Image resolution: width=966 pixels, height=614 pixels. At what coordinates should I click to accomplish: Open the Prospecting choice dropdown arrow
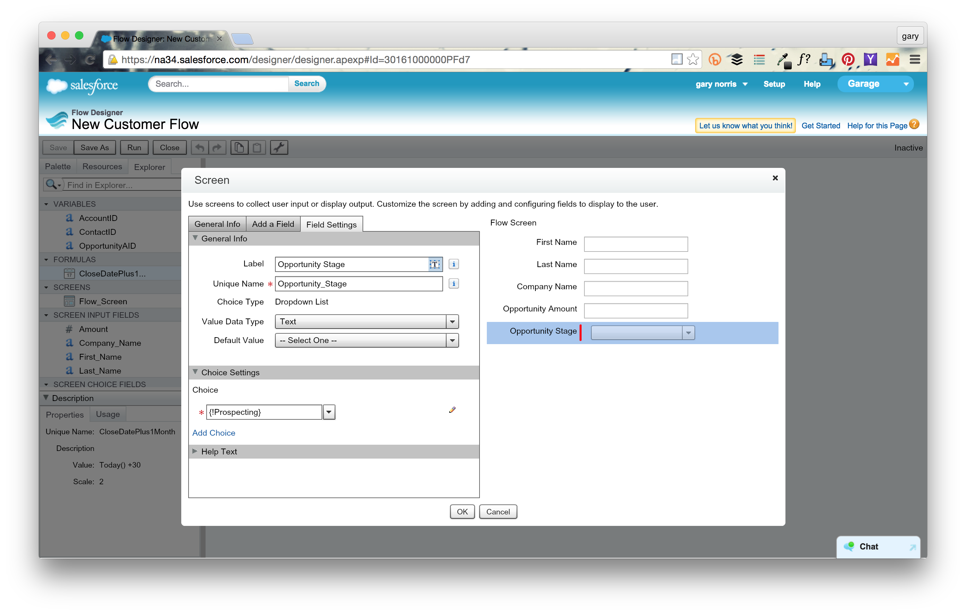point(328,412)
